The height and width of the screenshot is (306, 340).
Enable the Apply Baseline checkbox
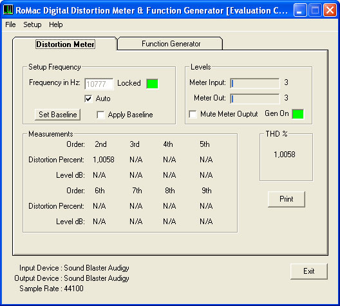click(100, 115)
